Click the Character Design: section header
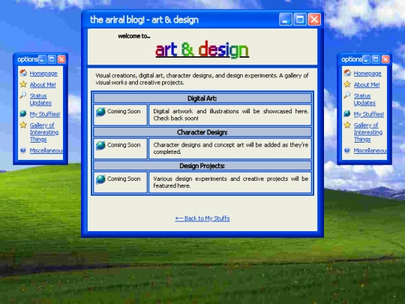 tap(202, 132)
